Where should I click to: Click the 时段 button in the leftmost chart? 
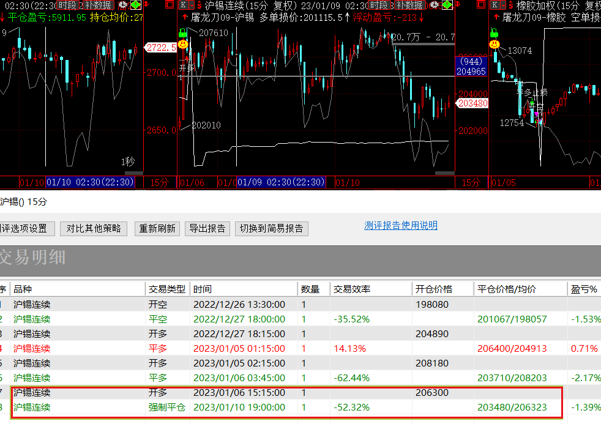click(68, 5)
